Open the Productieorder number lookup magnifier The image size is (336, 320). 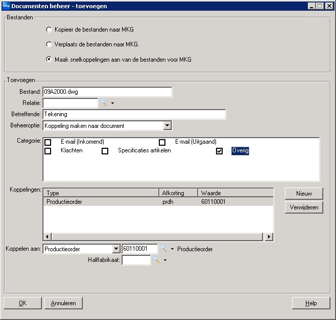pyautogui.click(x=164, y=249)
